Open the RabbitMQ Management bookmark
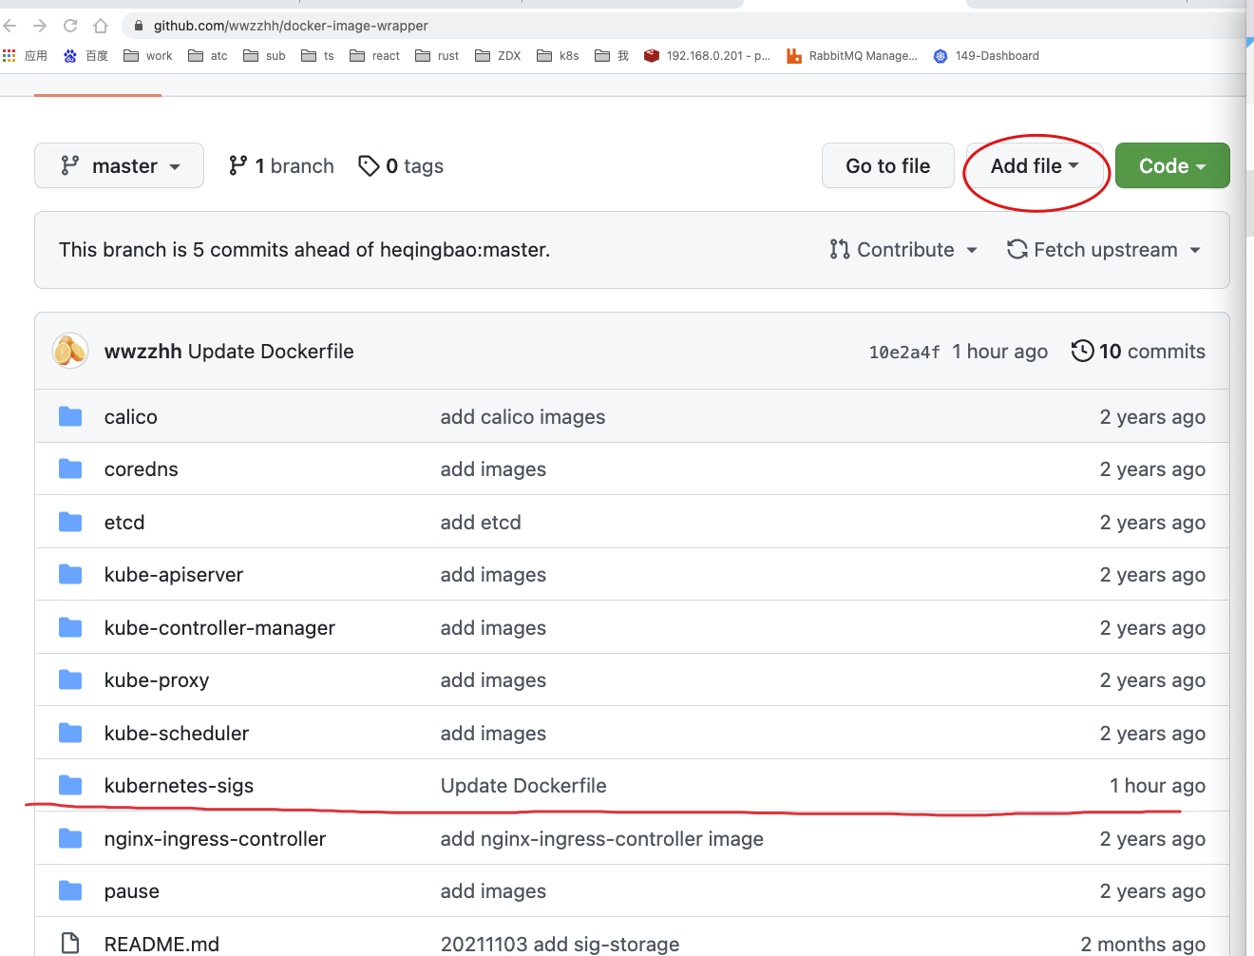 click(852, 56)
